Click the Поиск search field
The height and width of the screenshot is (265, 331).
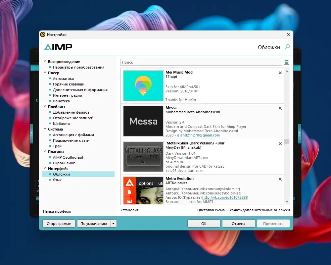[201, 62]
